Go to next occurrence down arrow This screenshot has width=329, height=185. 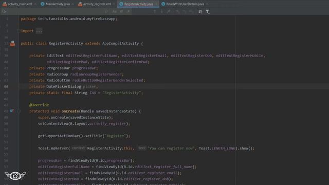click(161, 11)
